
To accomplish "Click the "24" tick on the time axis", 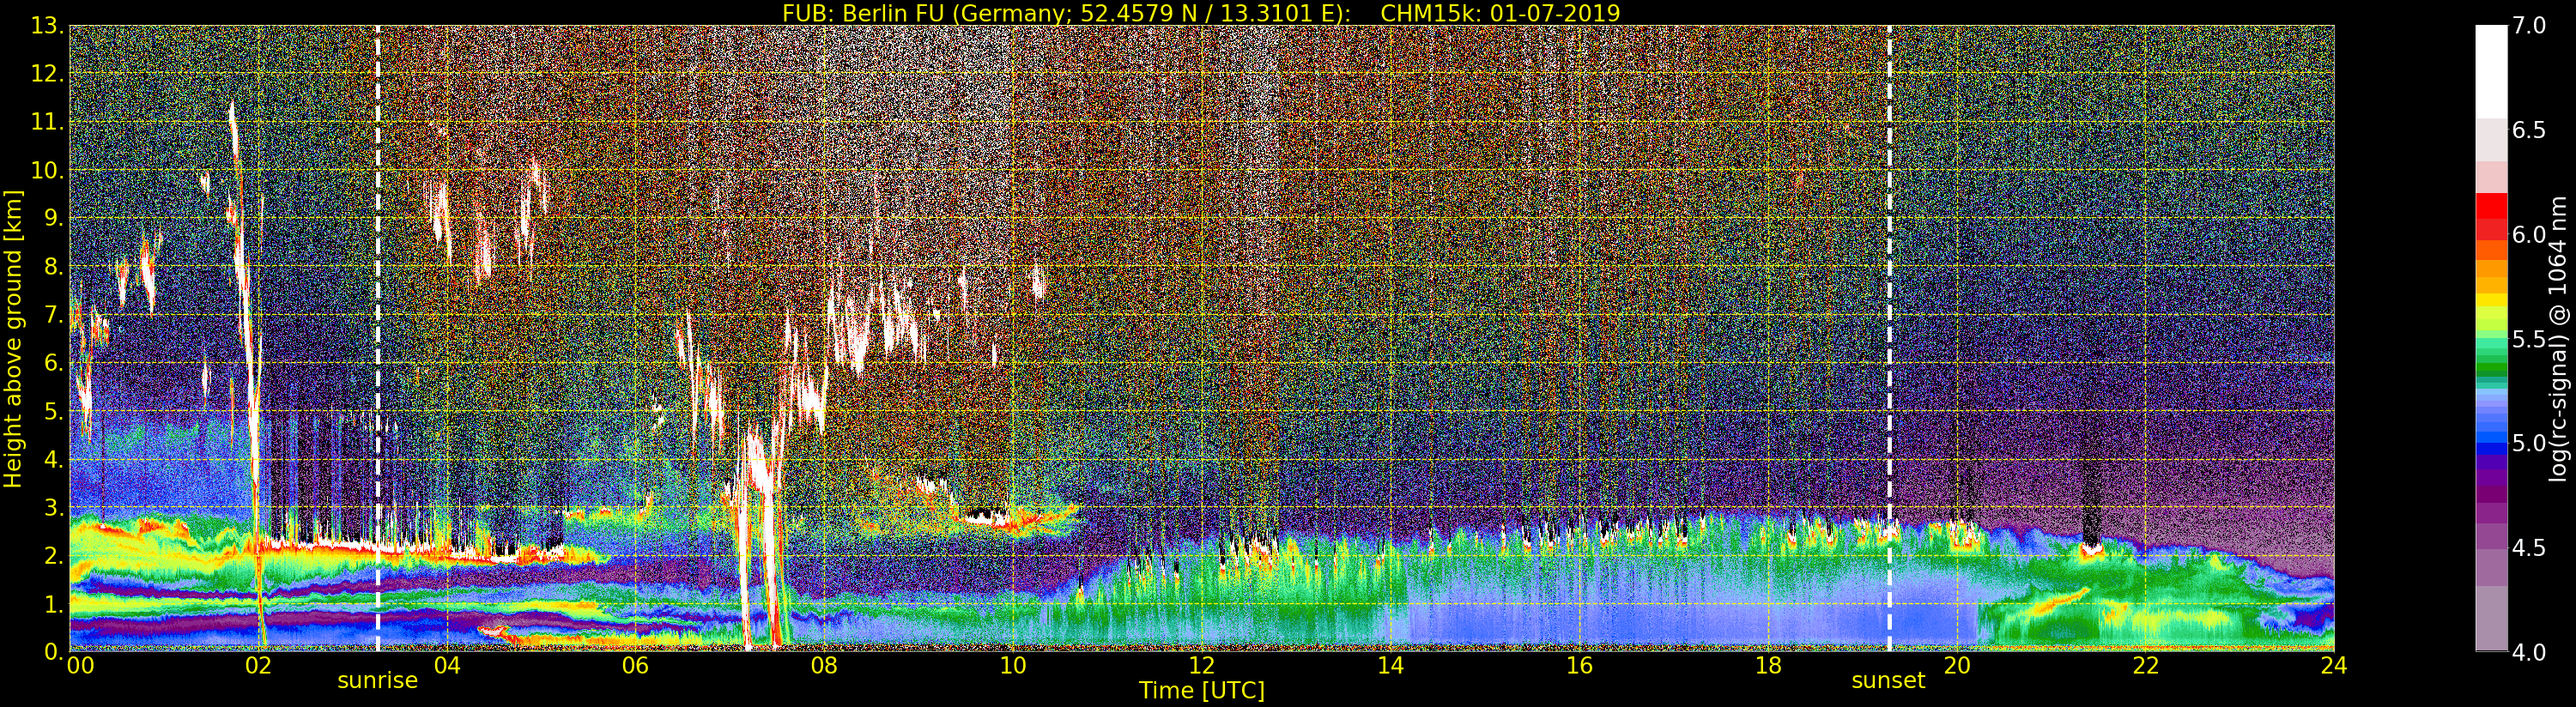I will tap(2334, 666).
